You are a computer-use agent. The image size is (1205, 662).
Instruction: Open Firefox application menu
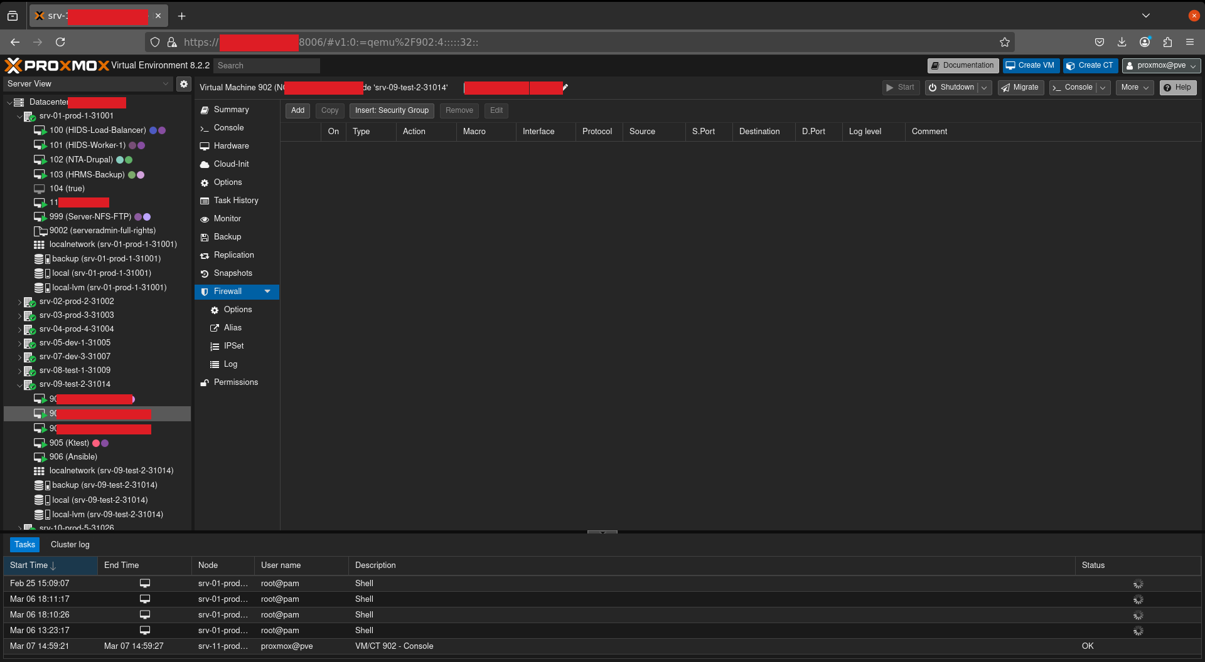(x=1190, y=42)
